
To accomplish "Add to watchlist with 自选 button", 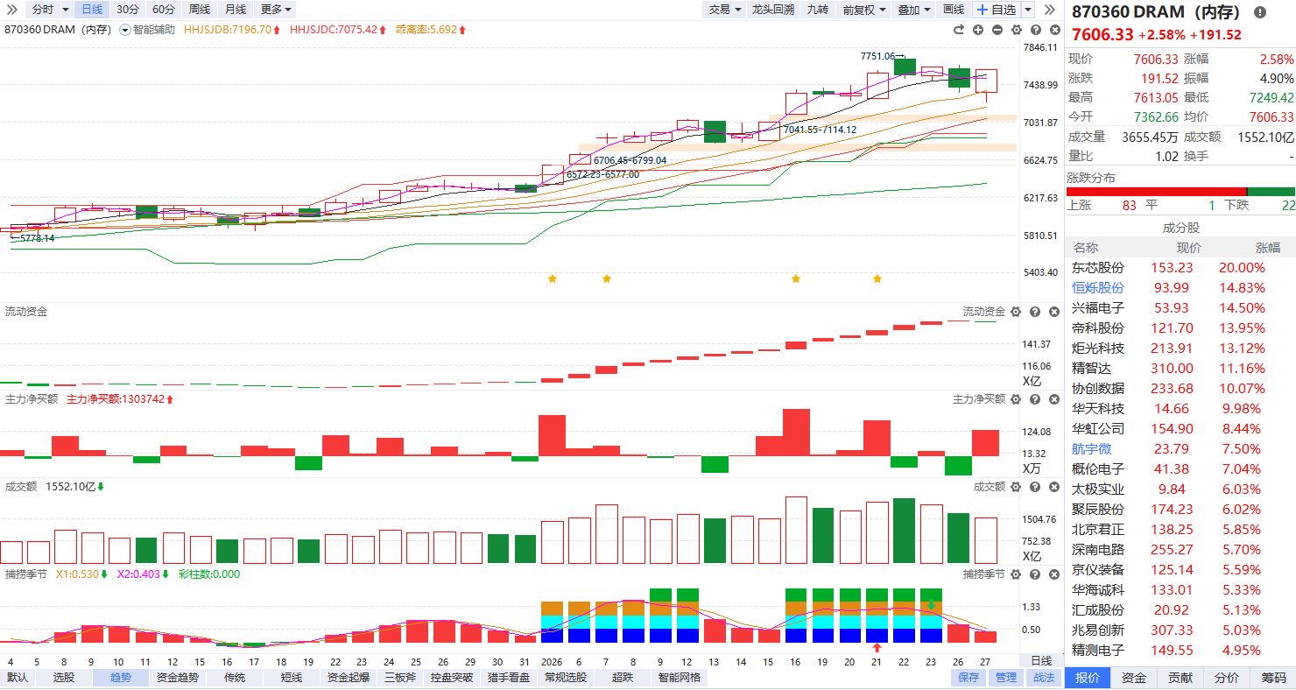I will (997, 10).
